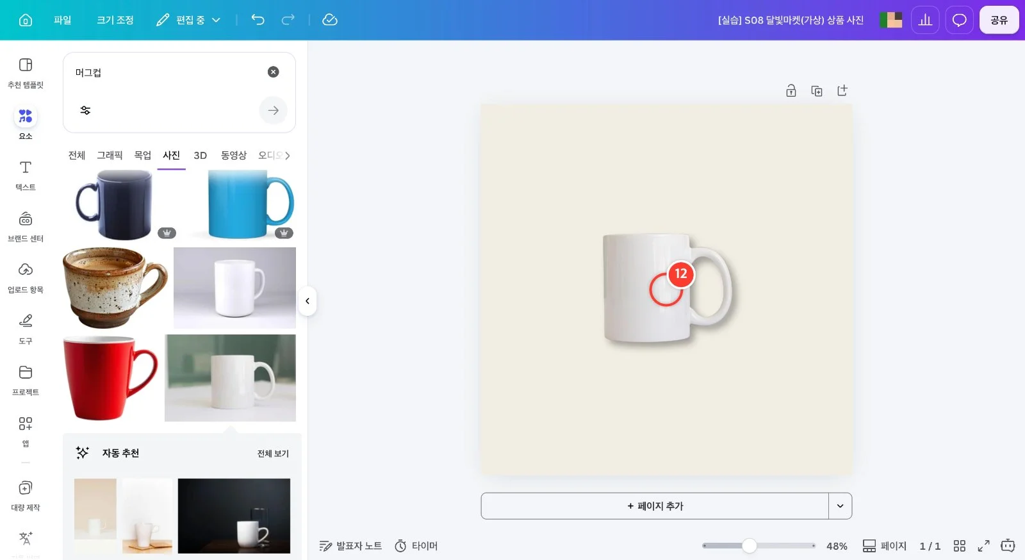Duplicate the page icon
The width and height of the screenshot is (1025, 560).
[x=817, y=91]
